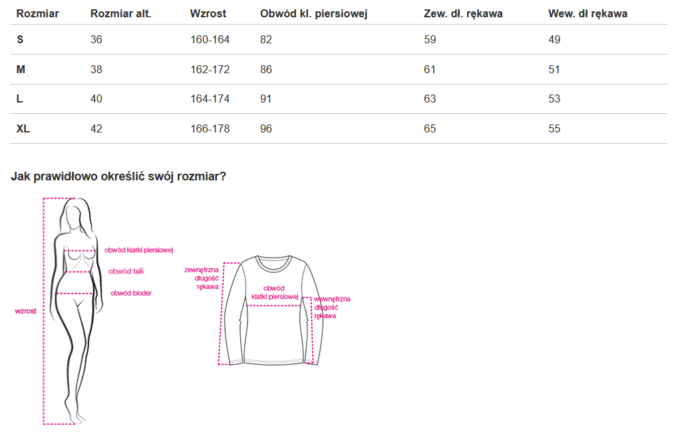
Task: Select the size M row label
Action: (x=21, y=69)
